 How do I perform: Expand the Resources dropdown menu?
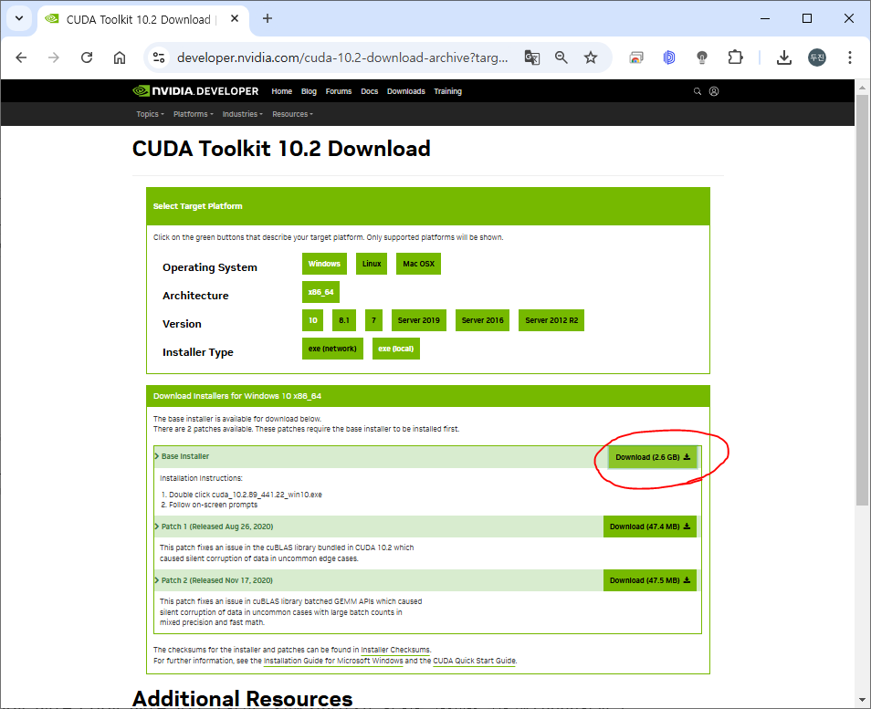click(292, 114)
